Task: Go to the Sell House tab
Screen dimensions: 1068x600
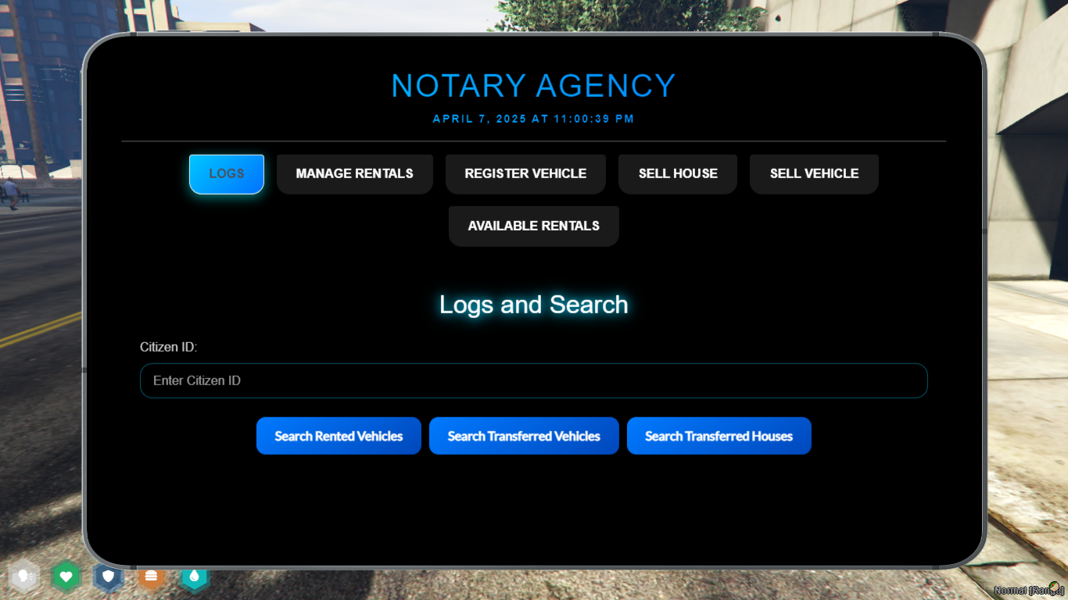Action: 678,173
